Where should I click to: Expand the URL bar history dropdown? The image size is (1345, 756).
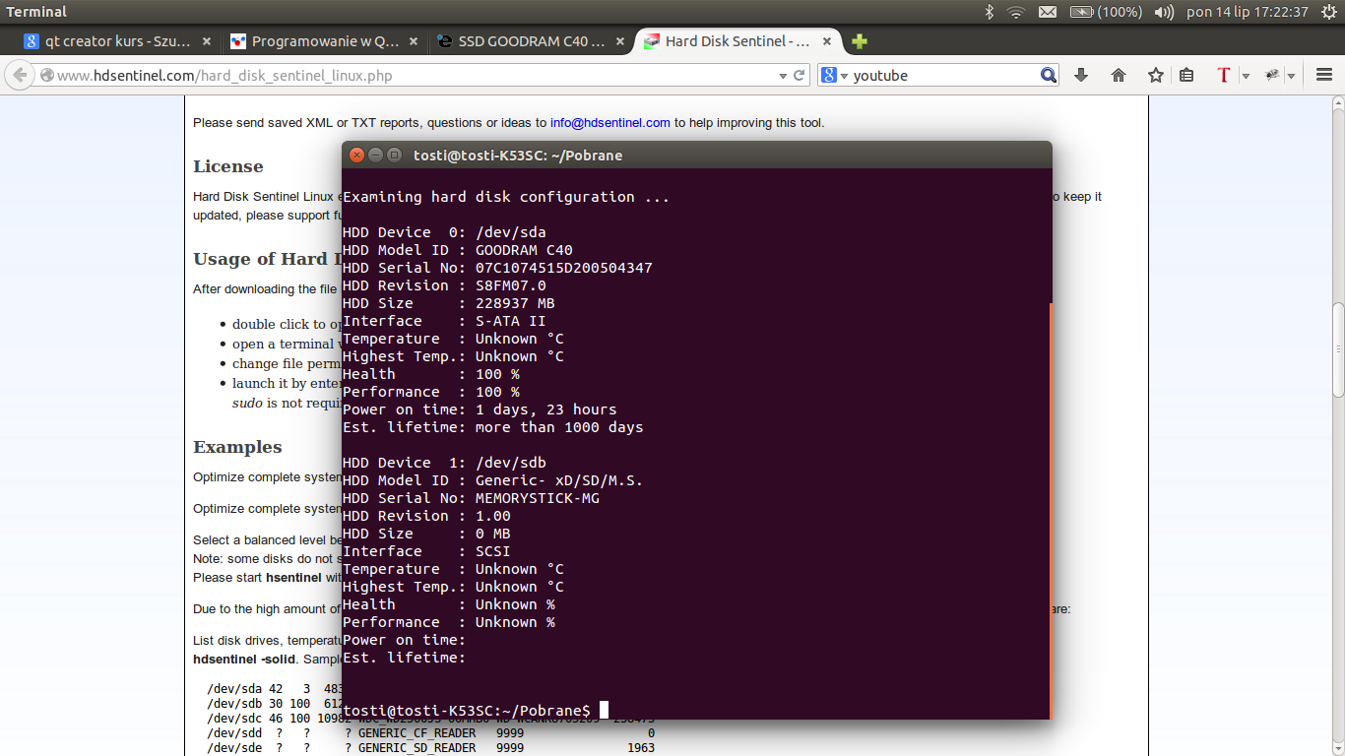coord(783,75)
